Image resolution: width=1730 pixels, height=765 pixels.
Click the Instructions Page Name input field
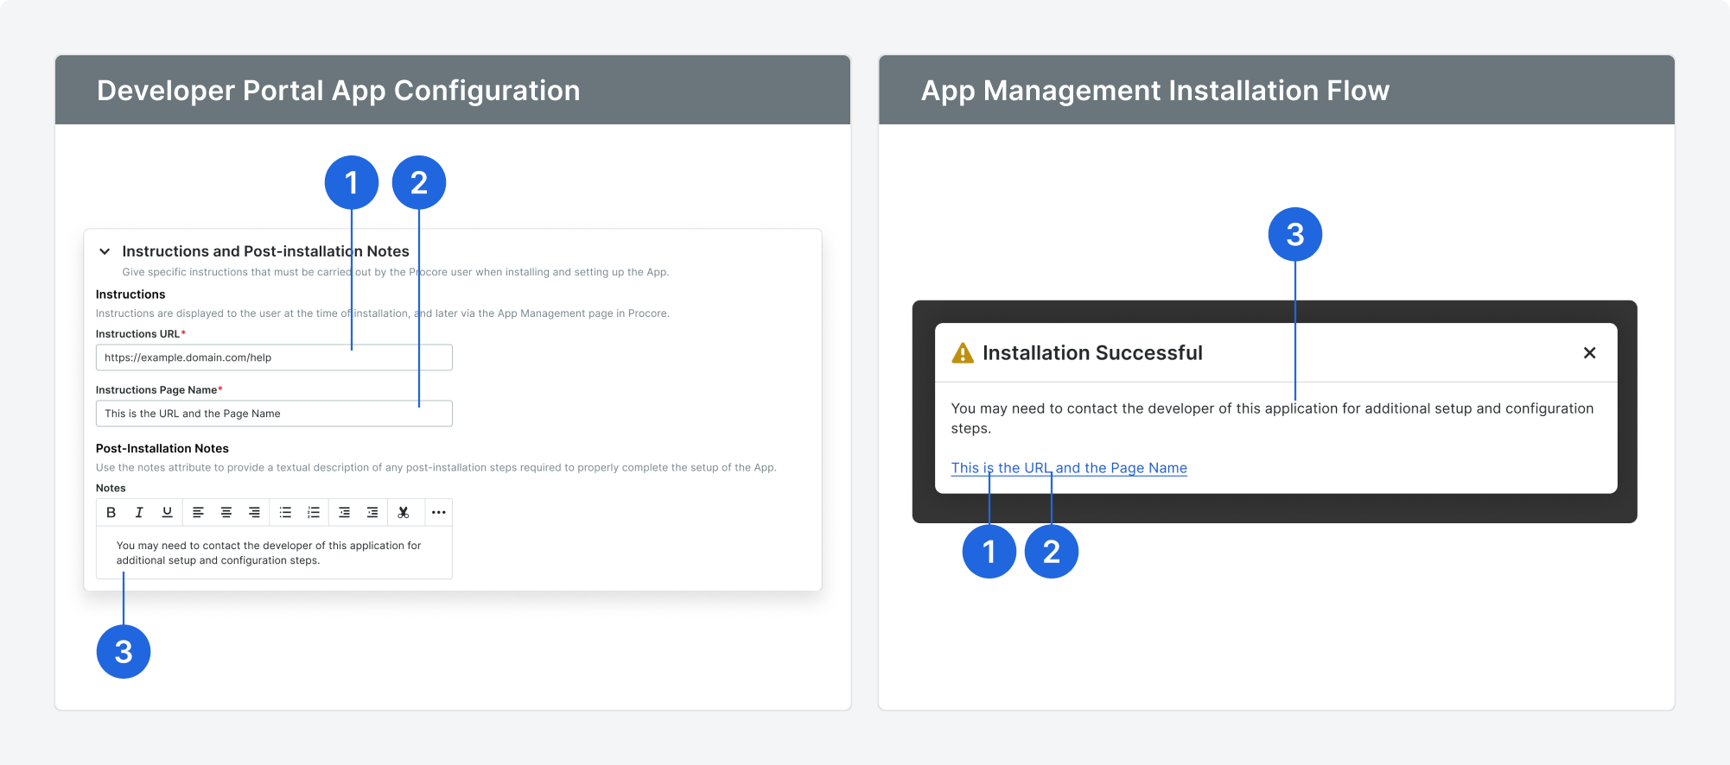pos(274,414)
